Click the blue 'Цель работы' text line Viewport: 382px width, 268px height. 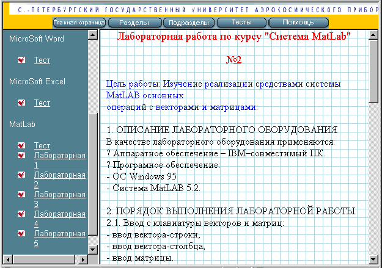pos(224,84)
